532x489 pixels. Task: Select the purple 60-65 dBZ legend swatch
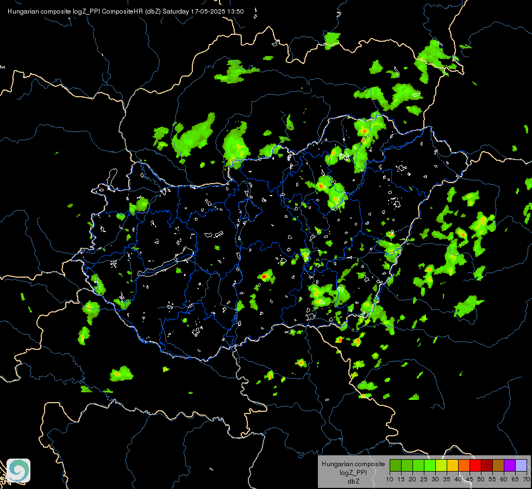(x=510, y=465)
